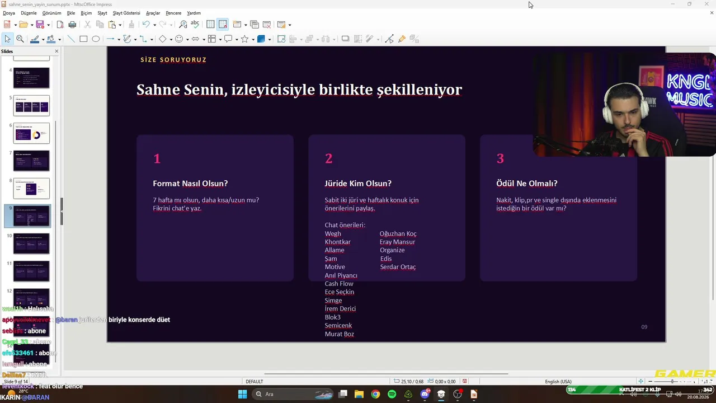Toggle the object Shadow button
This screenshot has width=716, height=403.
(345, 39)
